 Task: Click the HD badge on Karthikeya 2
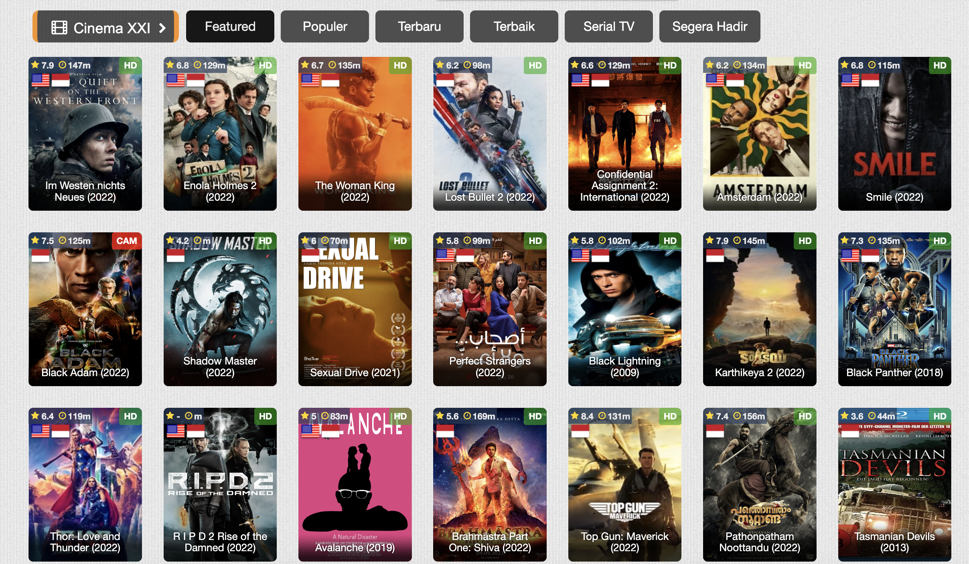point(805,241)
